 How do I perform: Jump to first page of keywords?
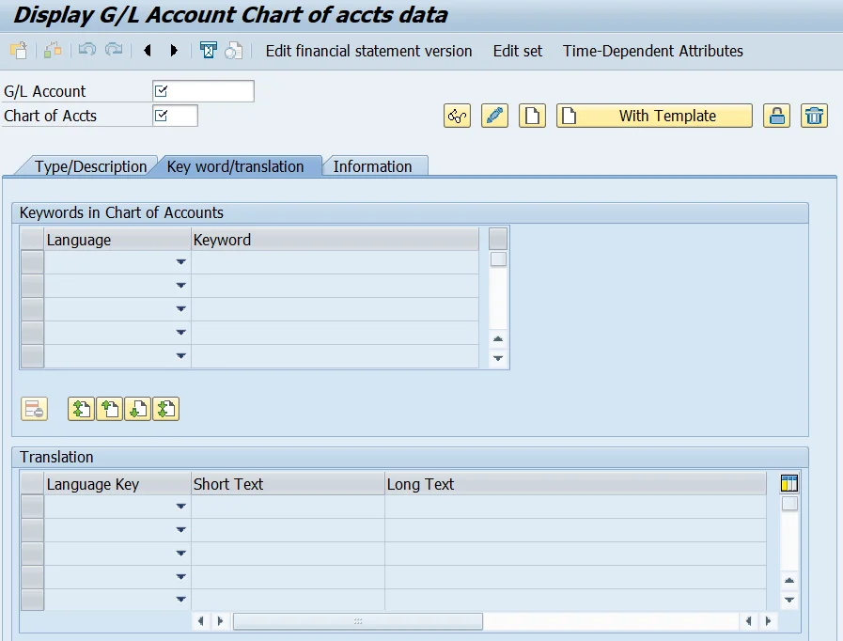81,409
